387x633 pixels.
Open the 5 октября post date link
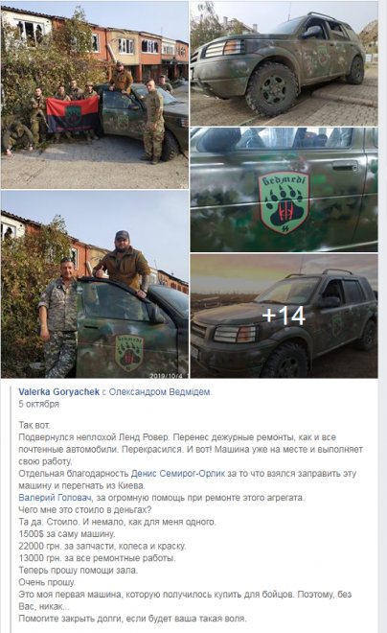(38, 404)
